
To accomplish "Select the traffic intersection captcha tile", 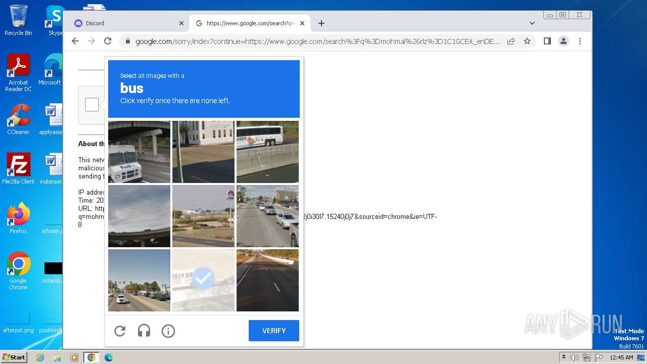I will (x=139, y=280).
